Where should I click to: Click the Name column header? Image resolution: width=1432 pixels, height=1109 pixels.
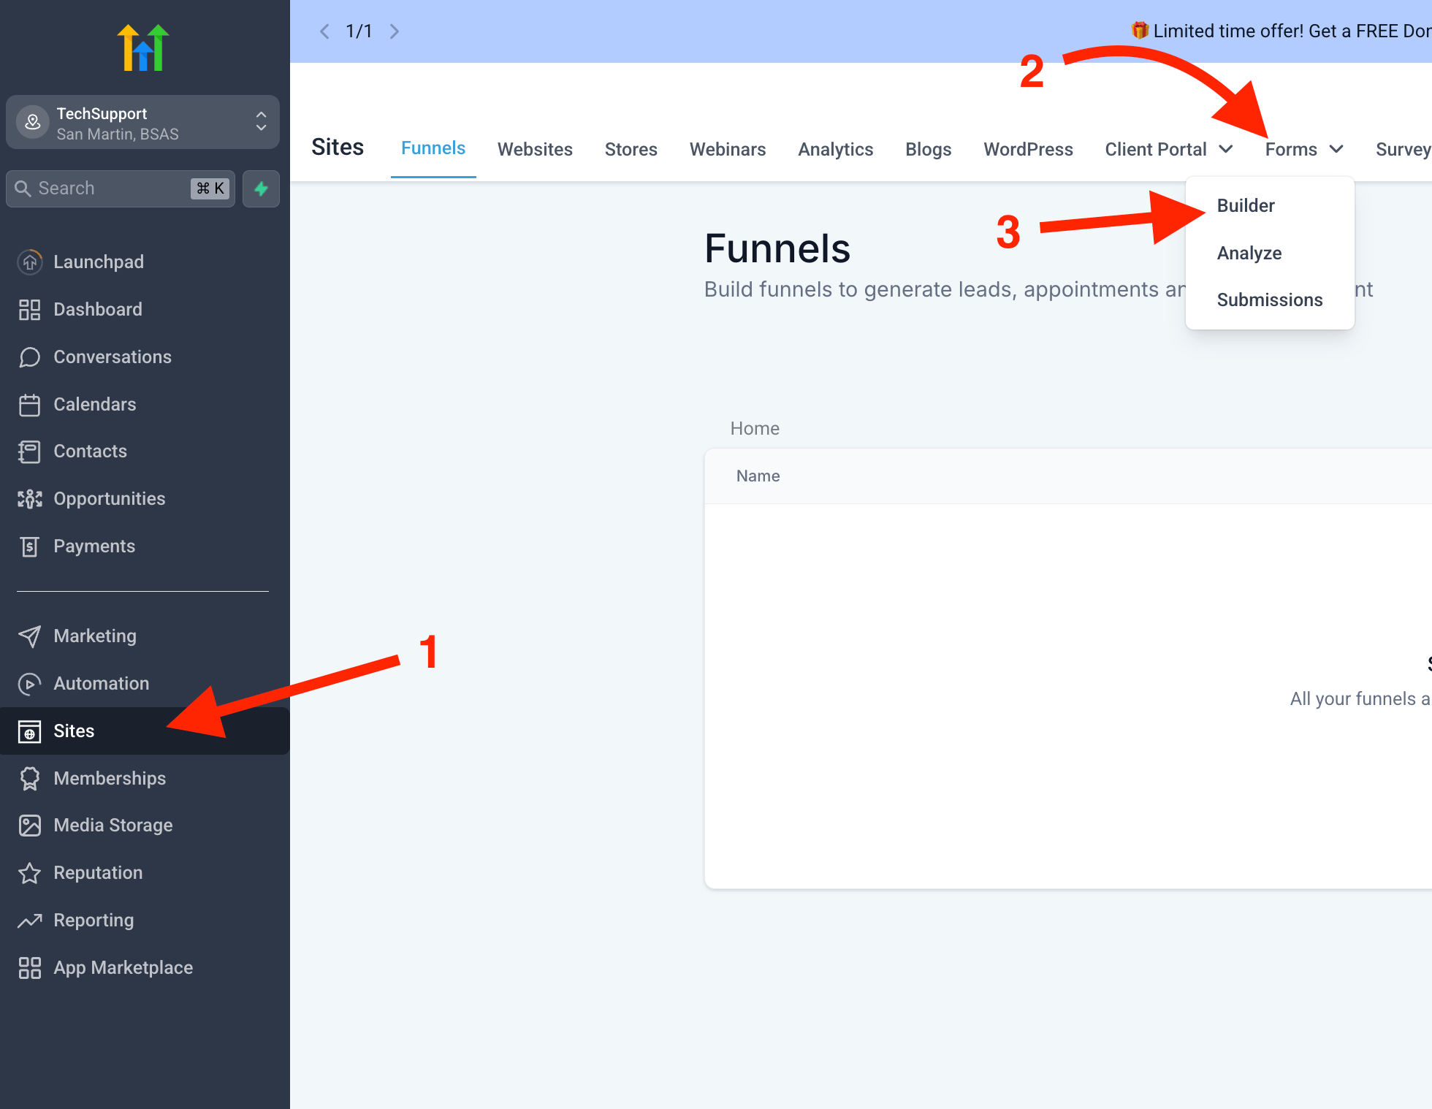coord(758,476)
